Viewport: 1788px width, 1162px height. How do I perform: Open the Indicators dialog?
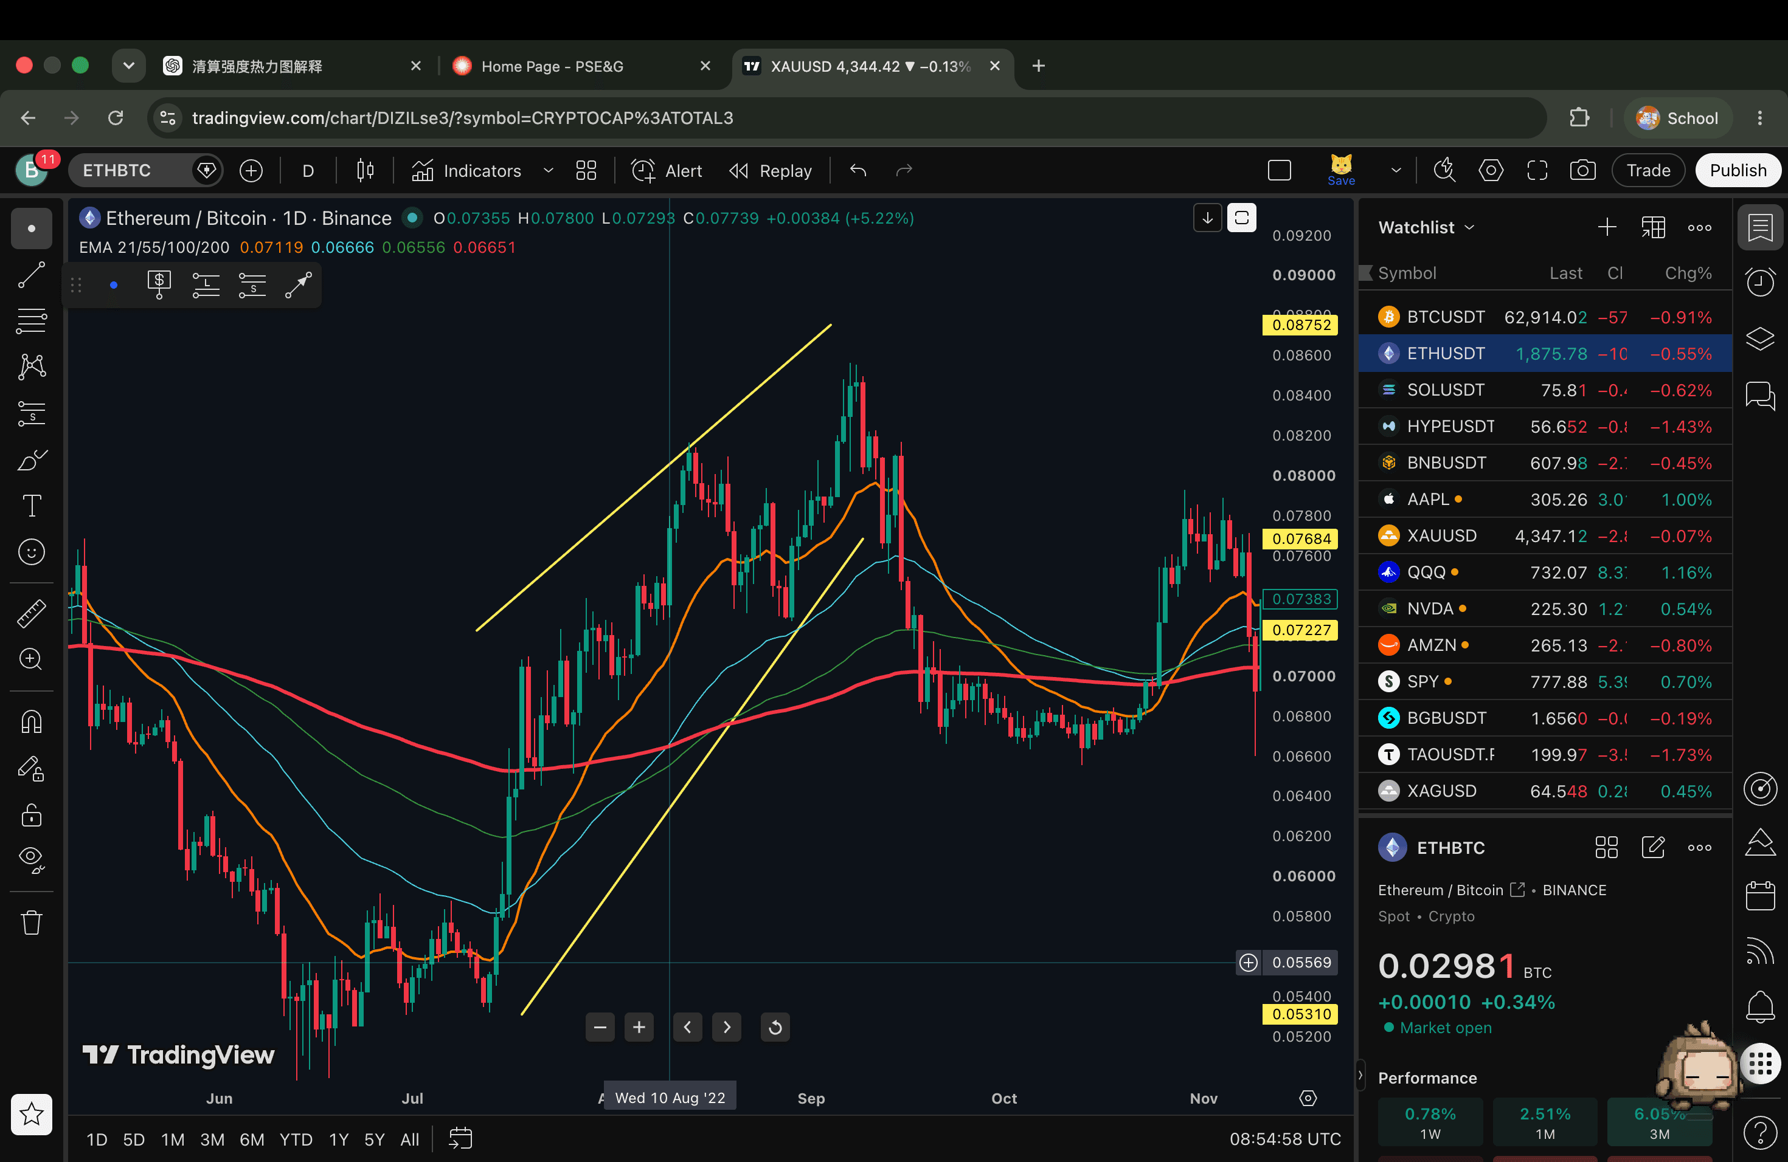click(x=466, y=170)
